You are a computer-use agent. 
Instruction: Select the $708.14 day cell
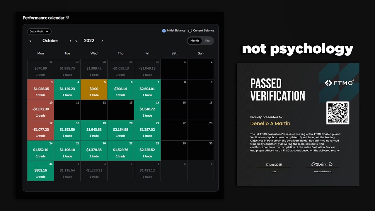click(x=121, y=89)
